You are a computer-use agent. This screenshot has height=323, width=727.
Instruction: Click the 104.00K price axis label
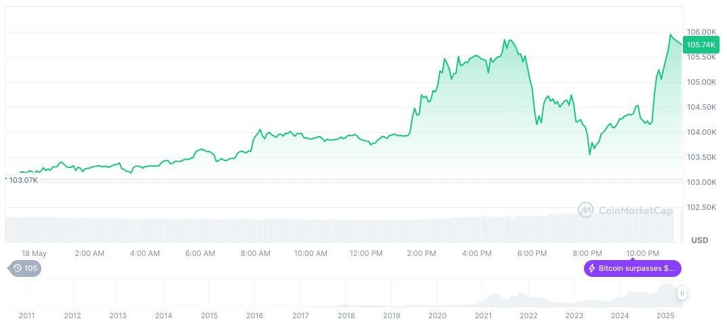click(x=702, y=132)
